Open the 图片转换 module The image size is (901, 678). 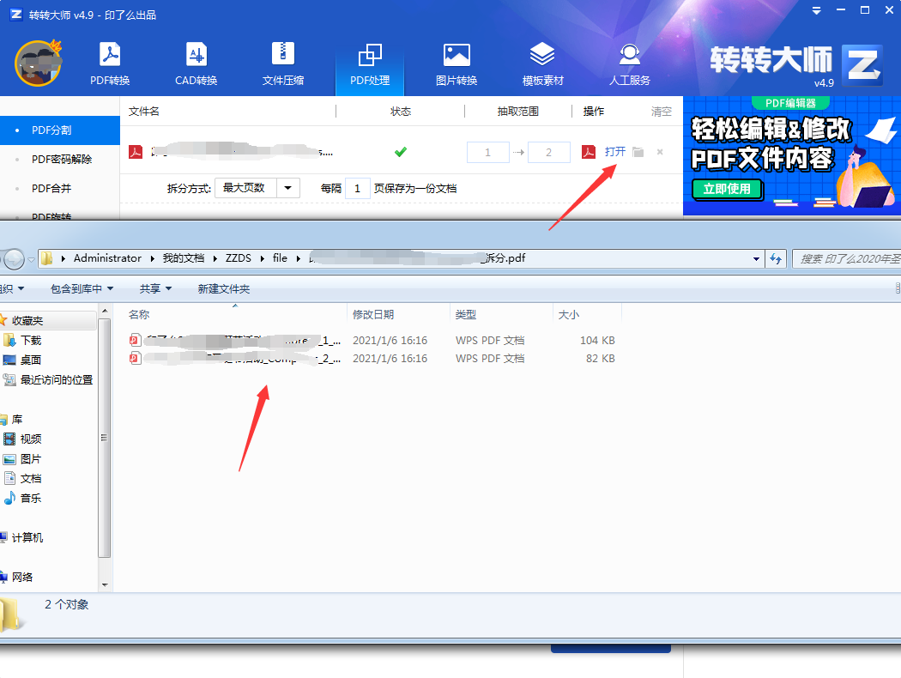pyautogui.click(x=457, y=64)
